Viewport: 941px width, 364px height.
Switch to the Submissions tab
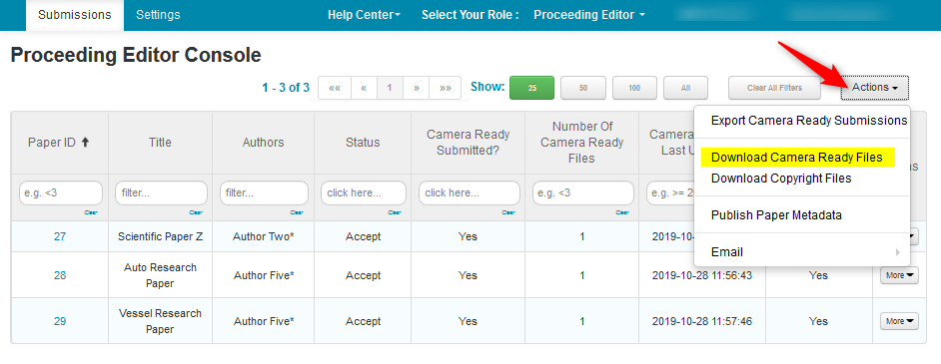(x=74, y=15)
